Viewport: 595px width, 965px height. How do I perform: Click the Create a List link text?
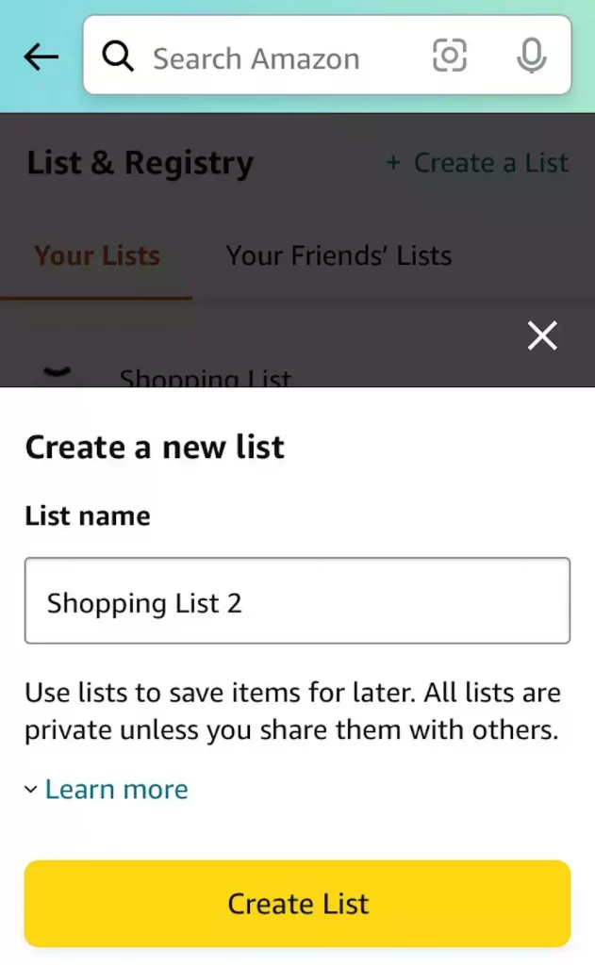click(x=491, y=163)
